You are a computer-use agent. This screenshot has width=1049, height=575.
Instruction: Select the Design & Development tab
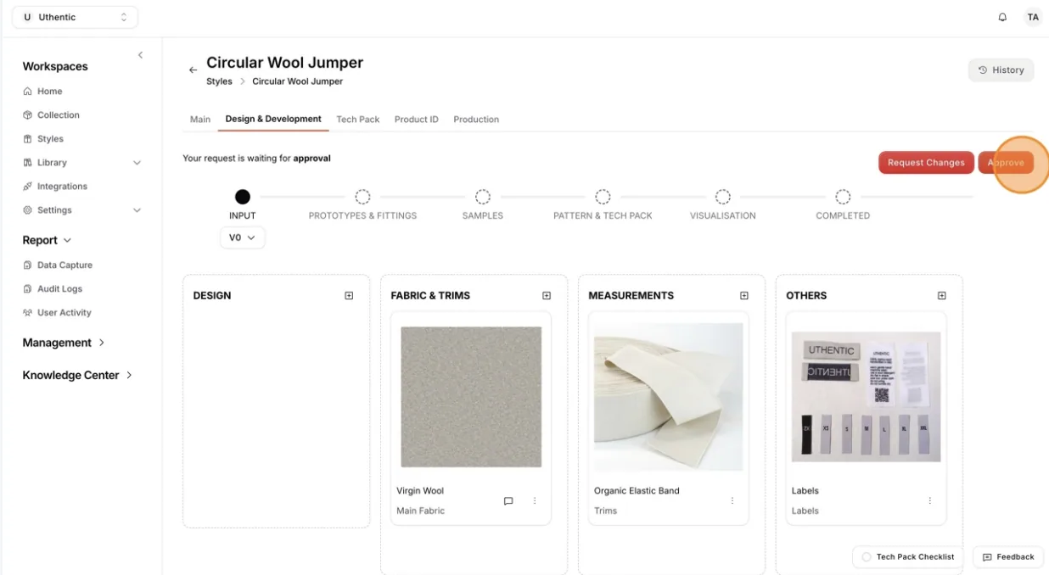click(273, 119)
